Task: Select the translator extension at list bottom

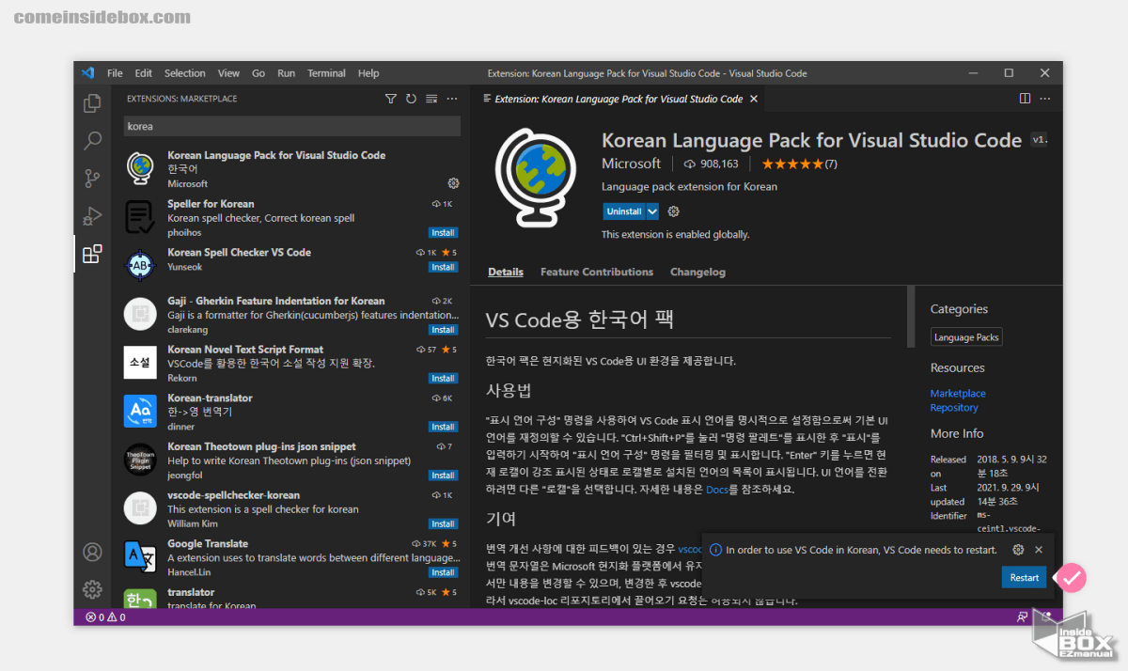Action: coord(291,598)
